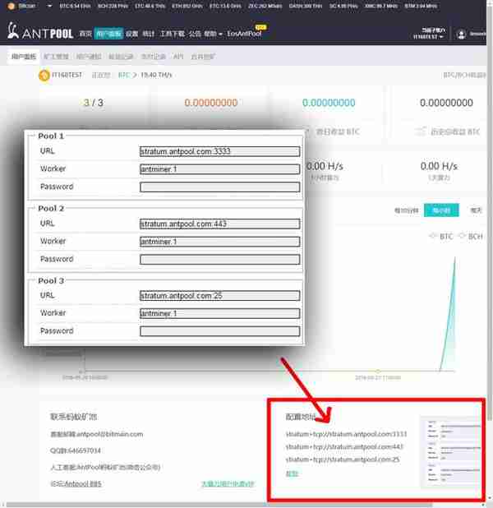Click the Pool 2 URL field
The width and height of the screenshot is (493, 508).
click(220, 224)
